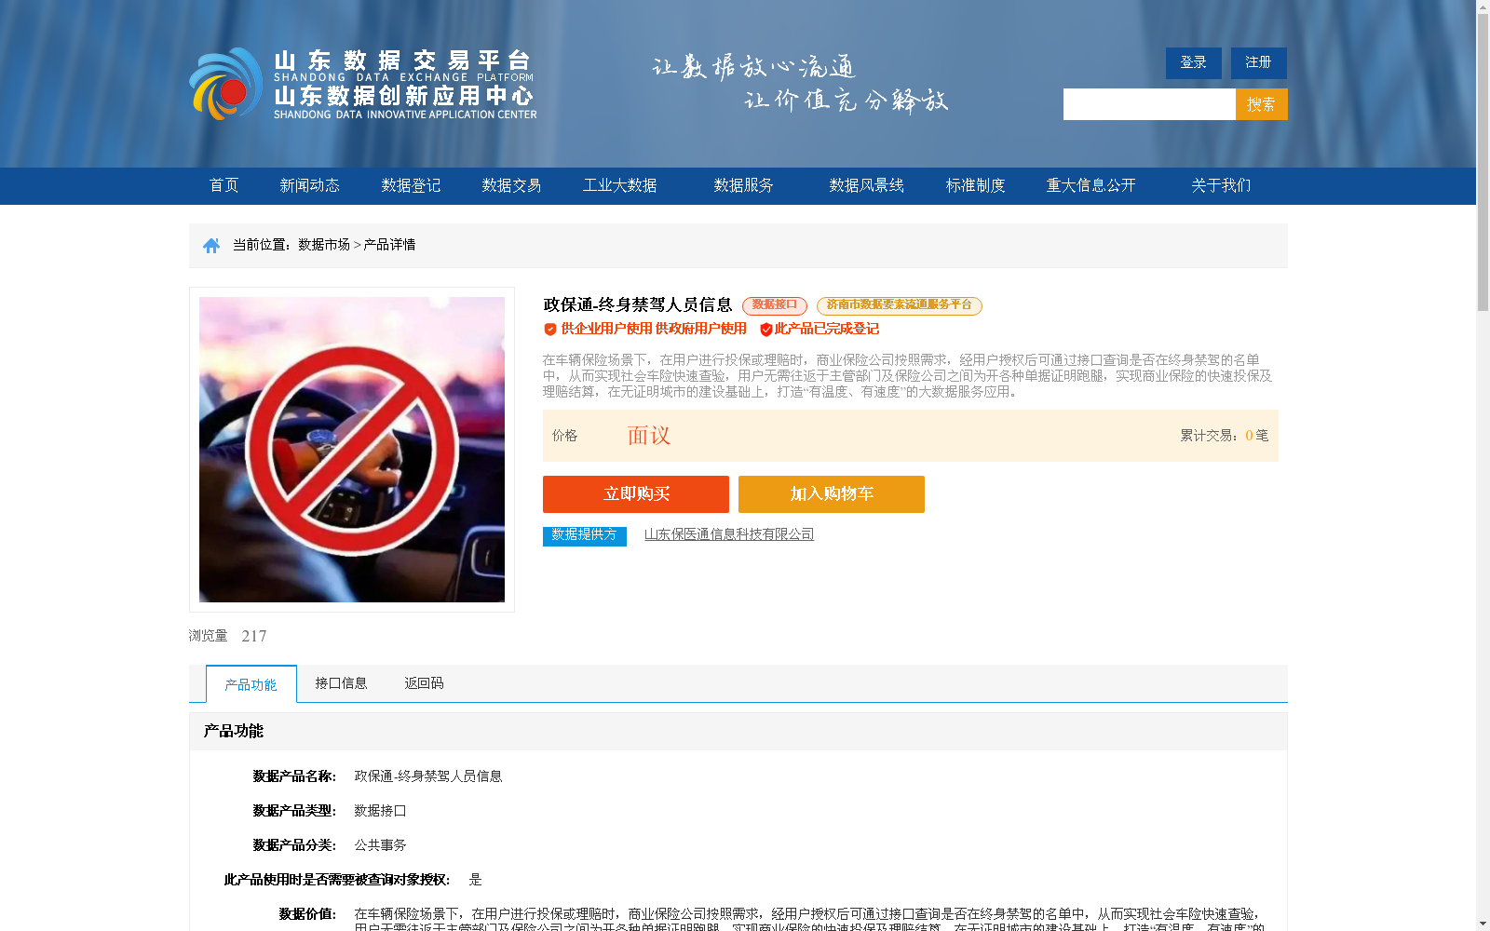
Task: Click the 面议 price text
Action: click(x=649, y=436)
